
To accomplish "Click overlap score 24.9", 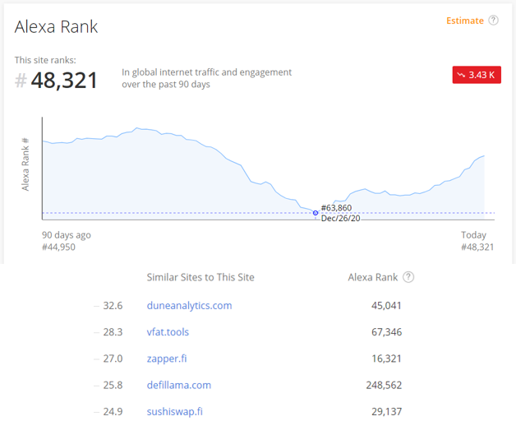I will [x=113, y=411].
